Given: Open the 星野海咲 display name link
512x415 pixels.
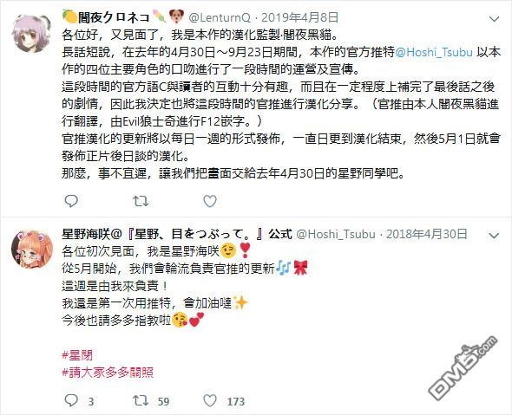Looking at the screenshot, I should [177, 234].
